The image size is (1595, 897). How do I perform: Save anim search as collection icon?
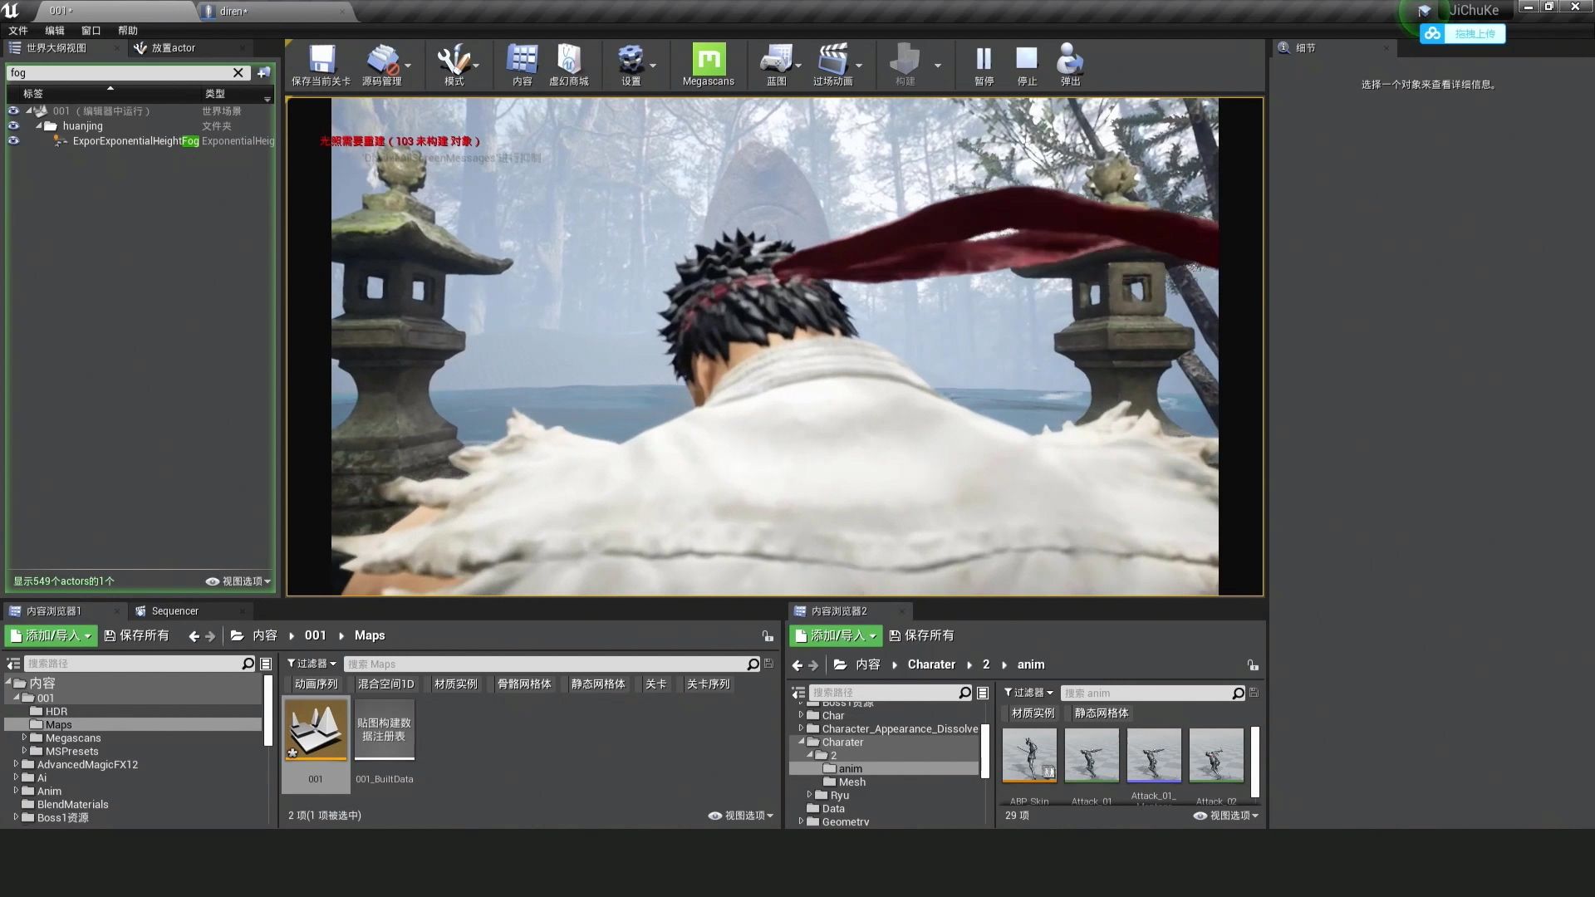point(1254,693)
